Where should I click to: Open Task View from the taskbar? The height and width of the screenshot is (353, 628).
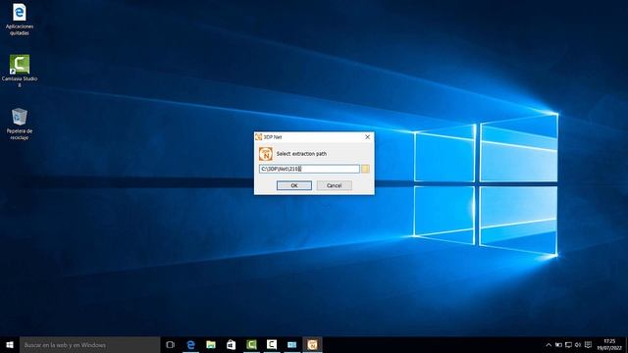170,344
